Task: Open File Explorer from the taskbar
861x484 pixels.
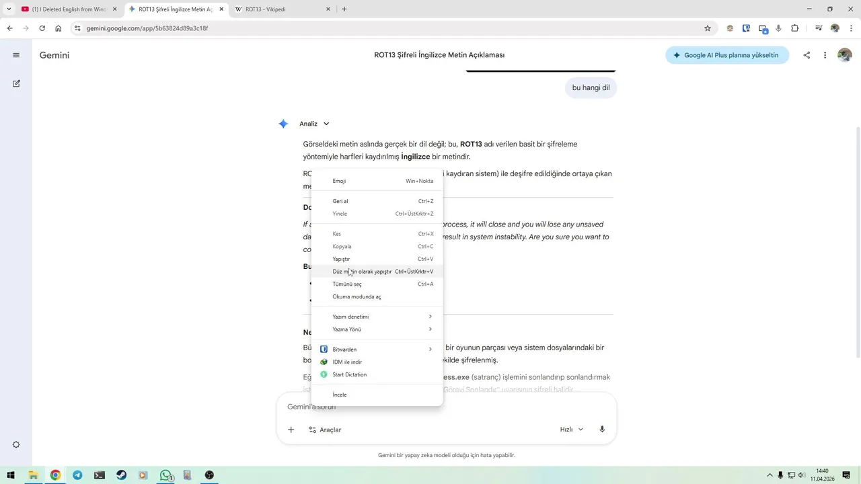Action: coord(33,475)
